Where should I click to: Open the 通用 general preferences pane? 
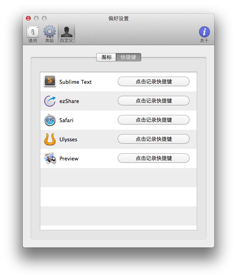(33, 34)
